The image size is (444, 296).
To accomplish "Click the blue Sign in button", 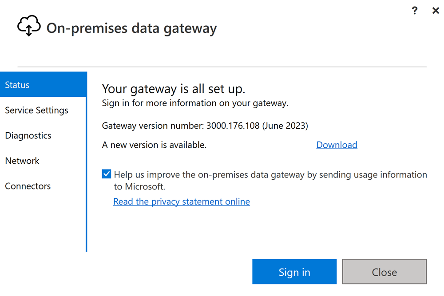I will point(294,272).
